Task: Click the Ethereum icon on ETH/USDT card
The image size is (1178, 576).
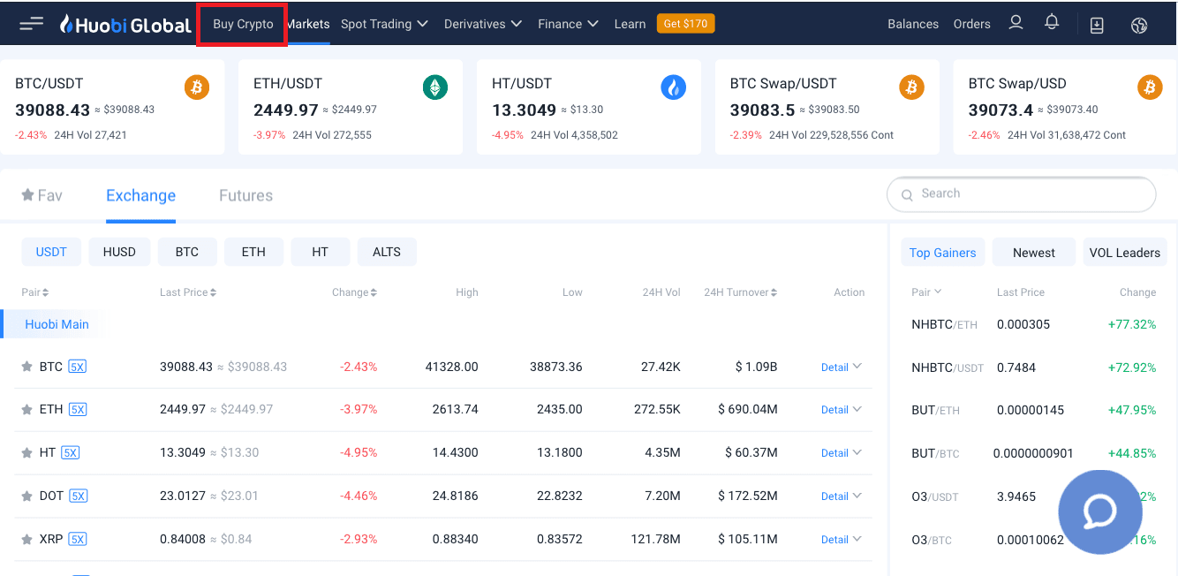Action: coord(434,87)
